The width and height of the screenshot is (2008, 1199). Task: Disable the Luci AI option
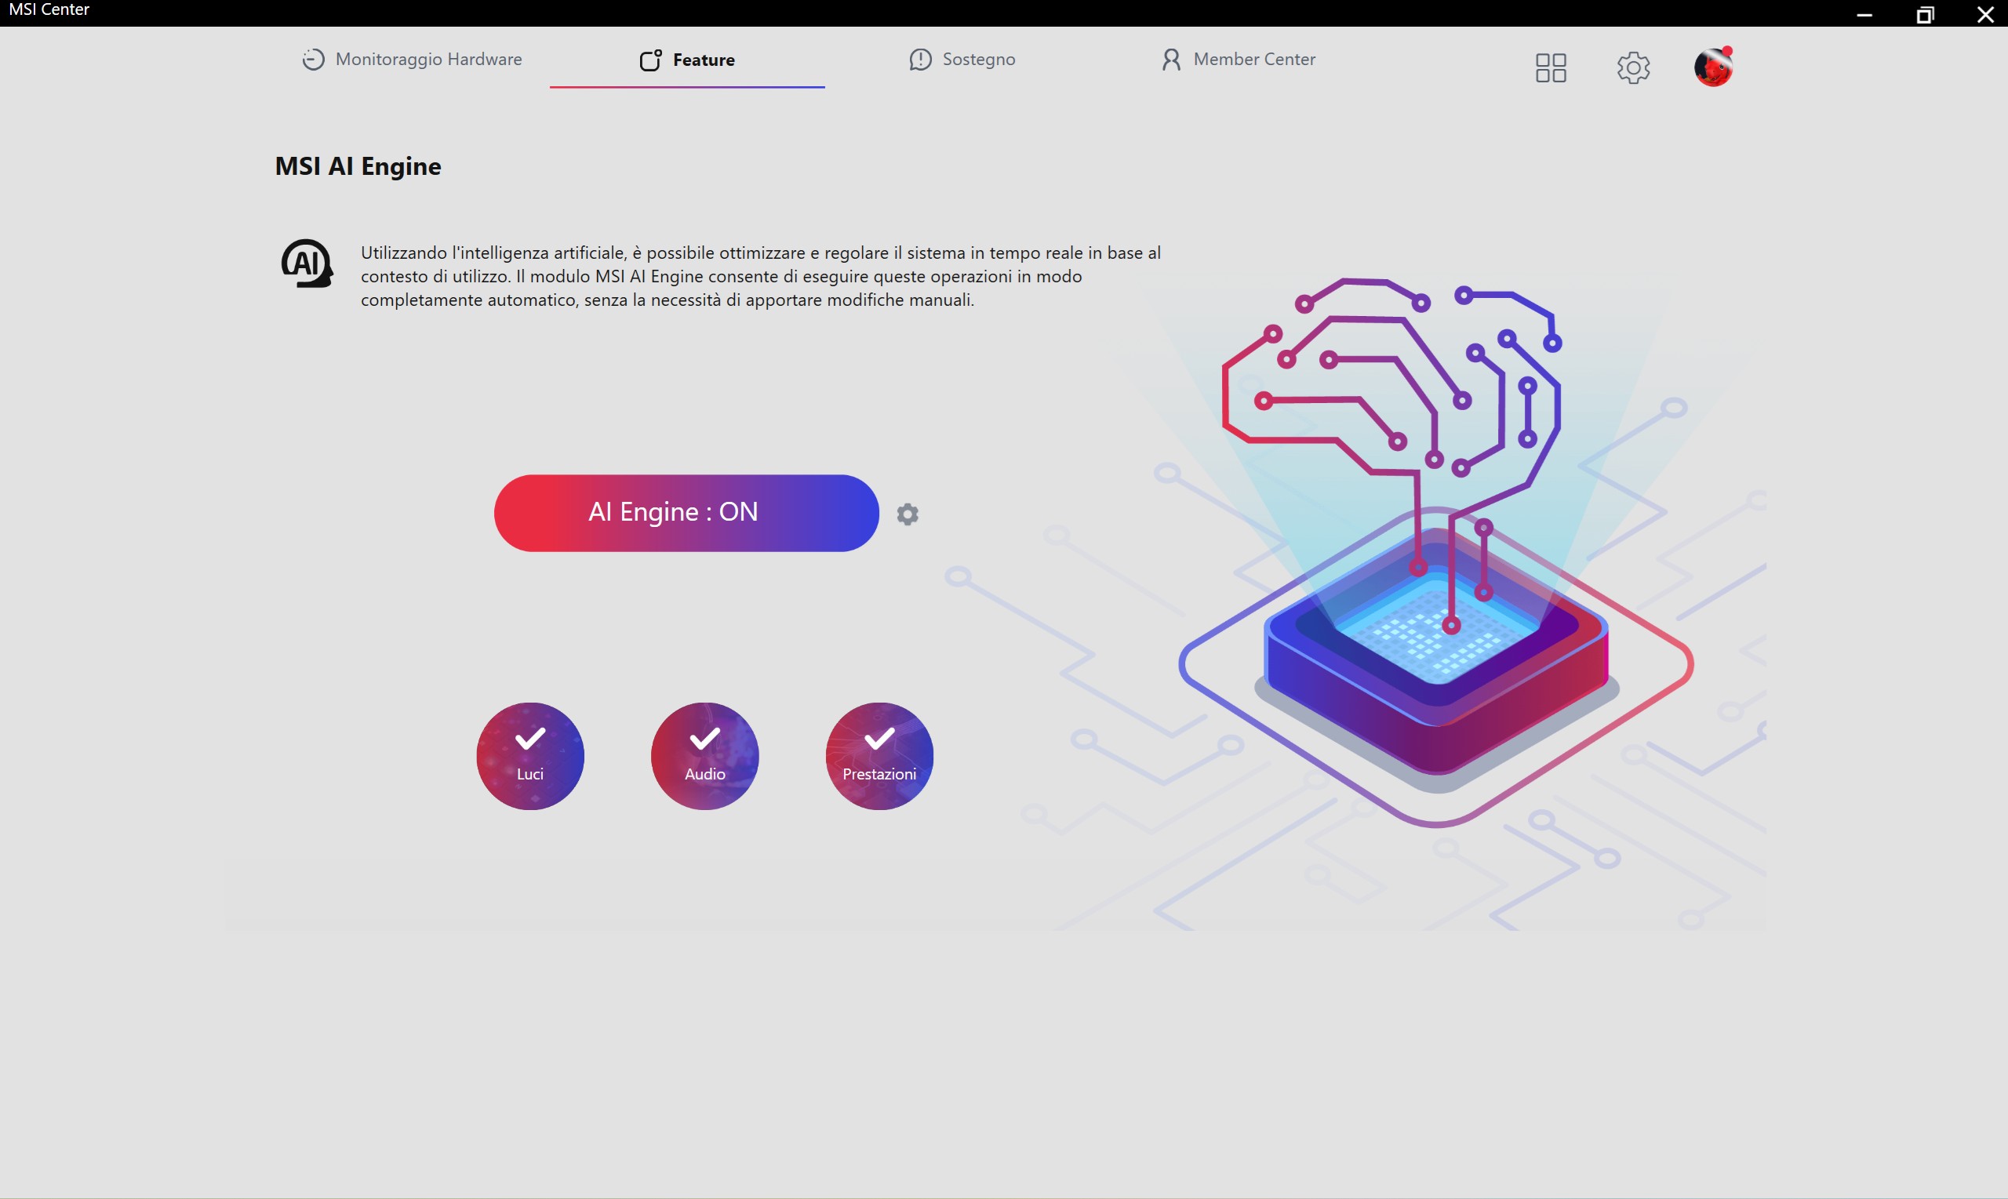[x=530, y=755]
